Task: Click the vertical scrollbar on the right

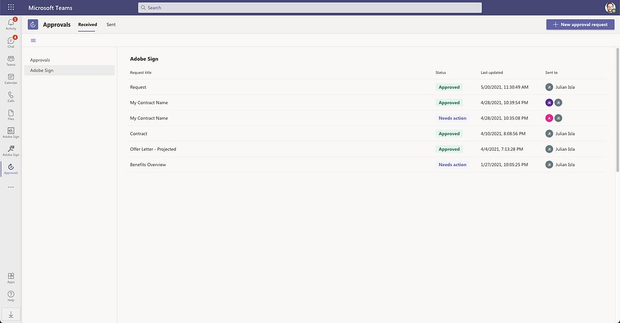Action: [x=618, y=110]
